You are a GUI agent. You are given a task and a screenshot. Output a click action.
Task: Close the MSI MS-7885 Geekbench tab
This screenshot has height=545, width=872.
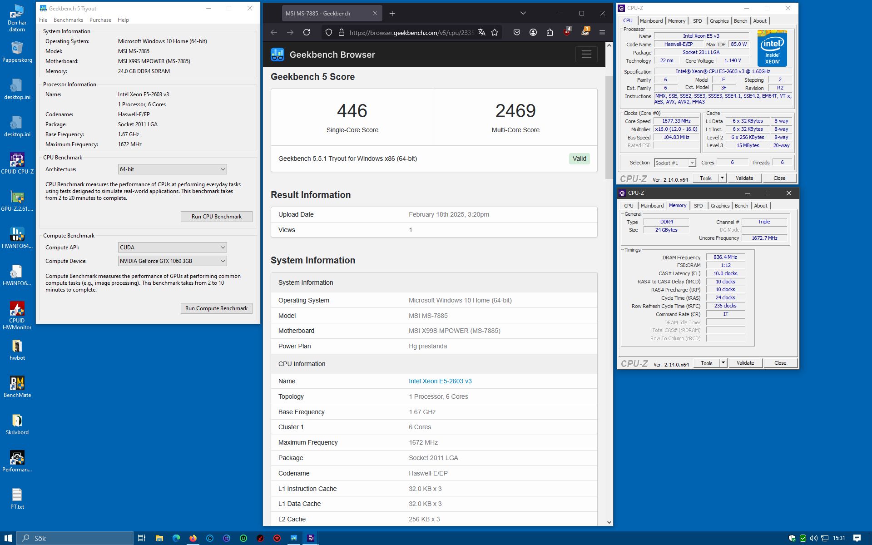coord(375,13)
